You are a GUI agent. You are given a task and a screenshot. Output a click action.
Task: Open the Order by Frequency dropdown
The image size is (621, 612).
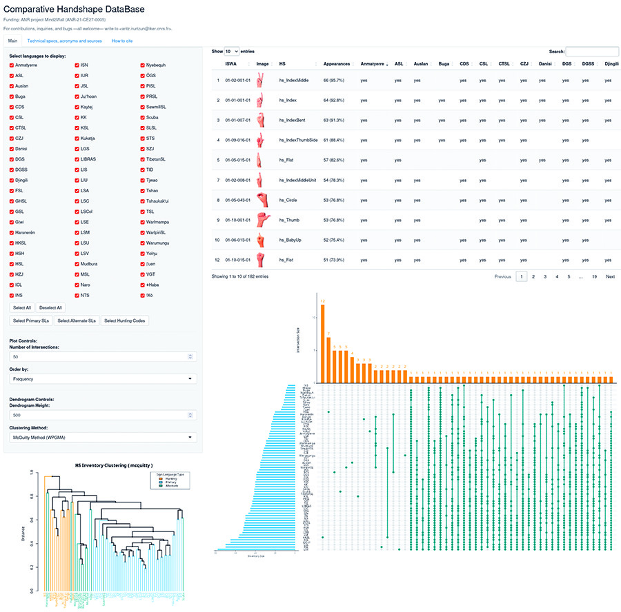[103, 378]
